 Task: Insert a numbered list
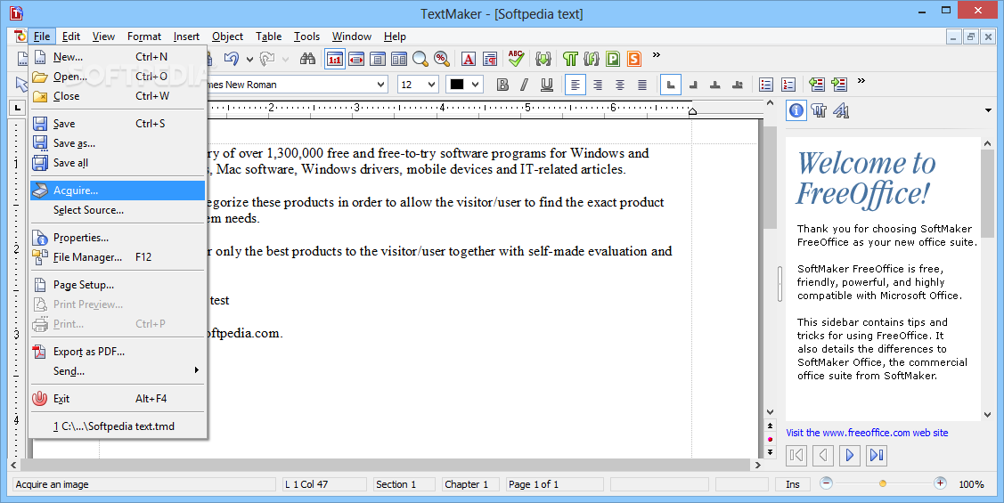(x=788, y=85)
